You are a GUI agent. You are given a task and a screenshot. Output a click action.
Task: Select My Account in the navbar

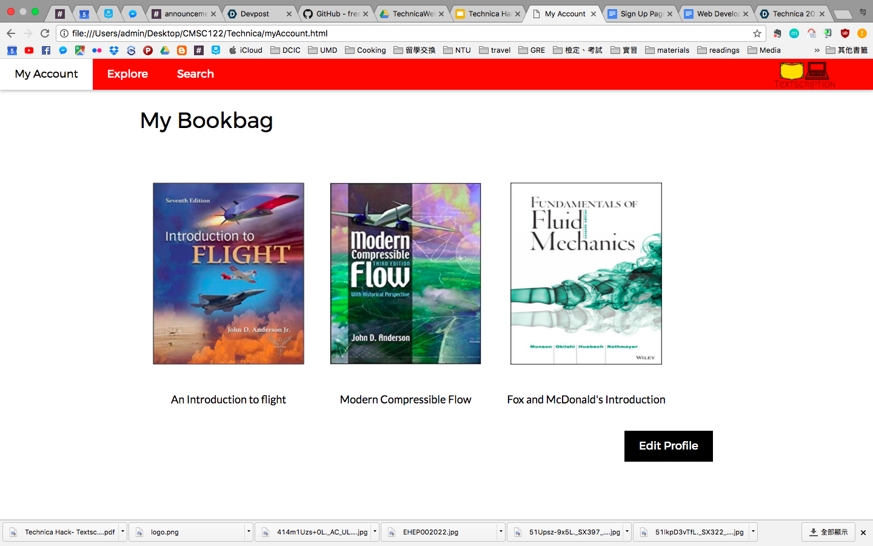click(x=46, y=74)
